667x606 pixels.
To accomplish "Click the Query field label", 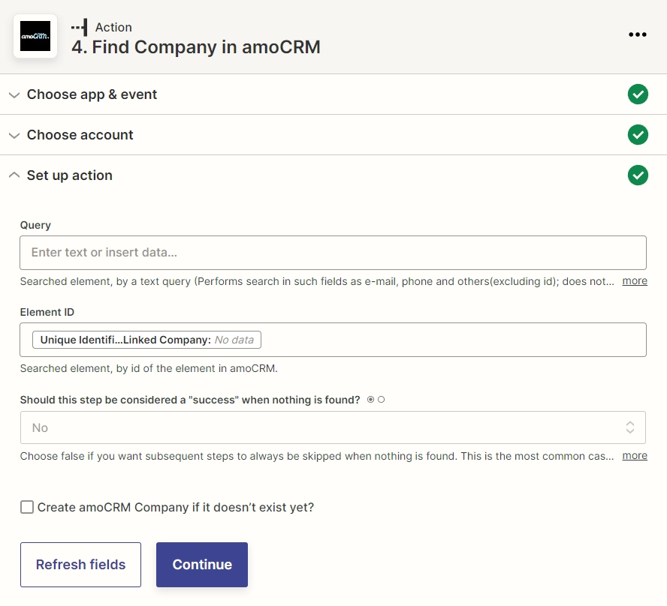I will tap(35, 225).
